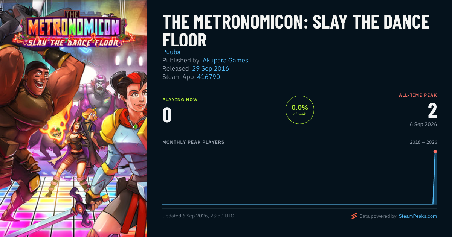Click the SteamPeaks logo icon
Screen dimensions: 452x237
pyautogui.click(x=354, y=216)
